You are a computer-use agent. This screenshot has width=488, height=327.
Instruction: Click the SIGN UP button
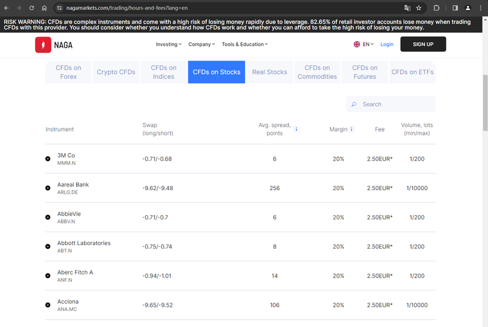[x=423, y=44]
